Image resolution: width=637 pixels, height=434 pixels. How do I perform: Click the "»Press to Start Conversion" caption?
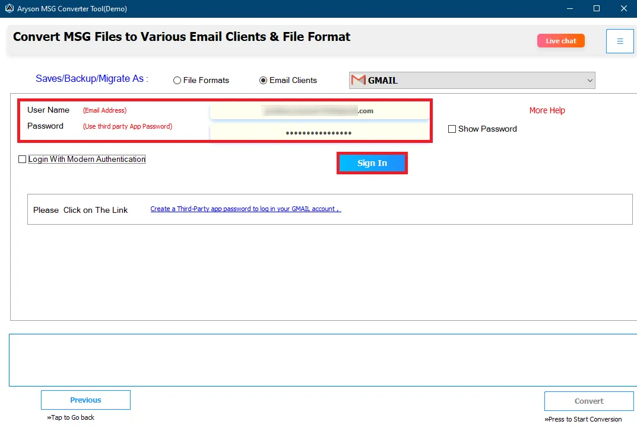(x=583, y=419)
